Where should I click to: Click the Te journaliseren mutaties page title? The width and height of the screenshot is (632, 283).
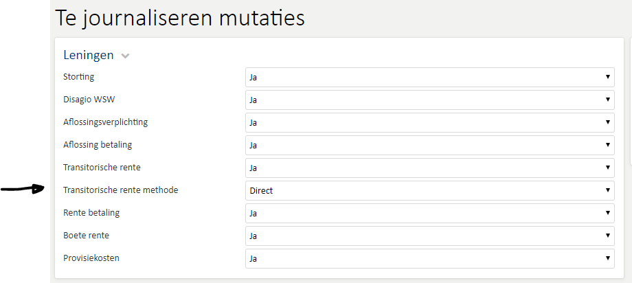pos(180,18)
